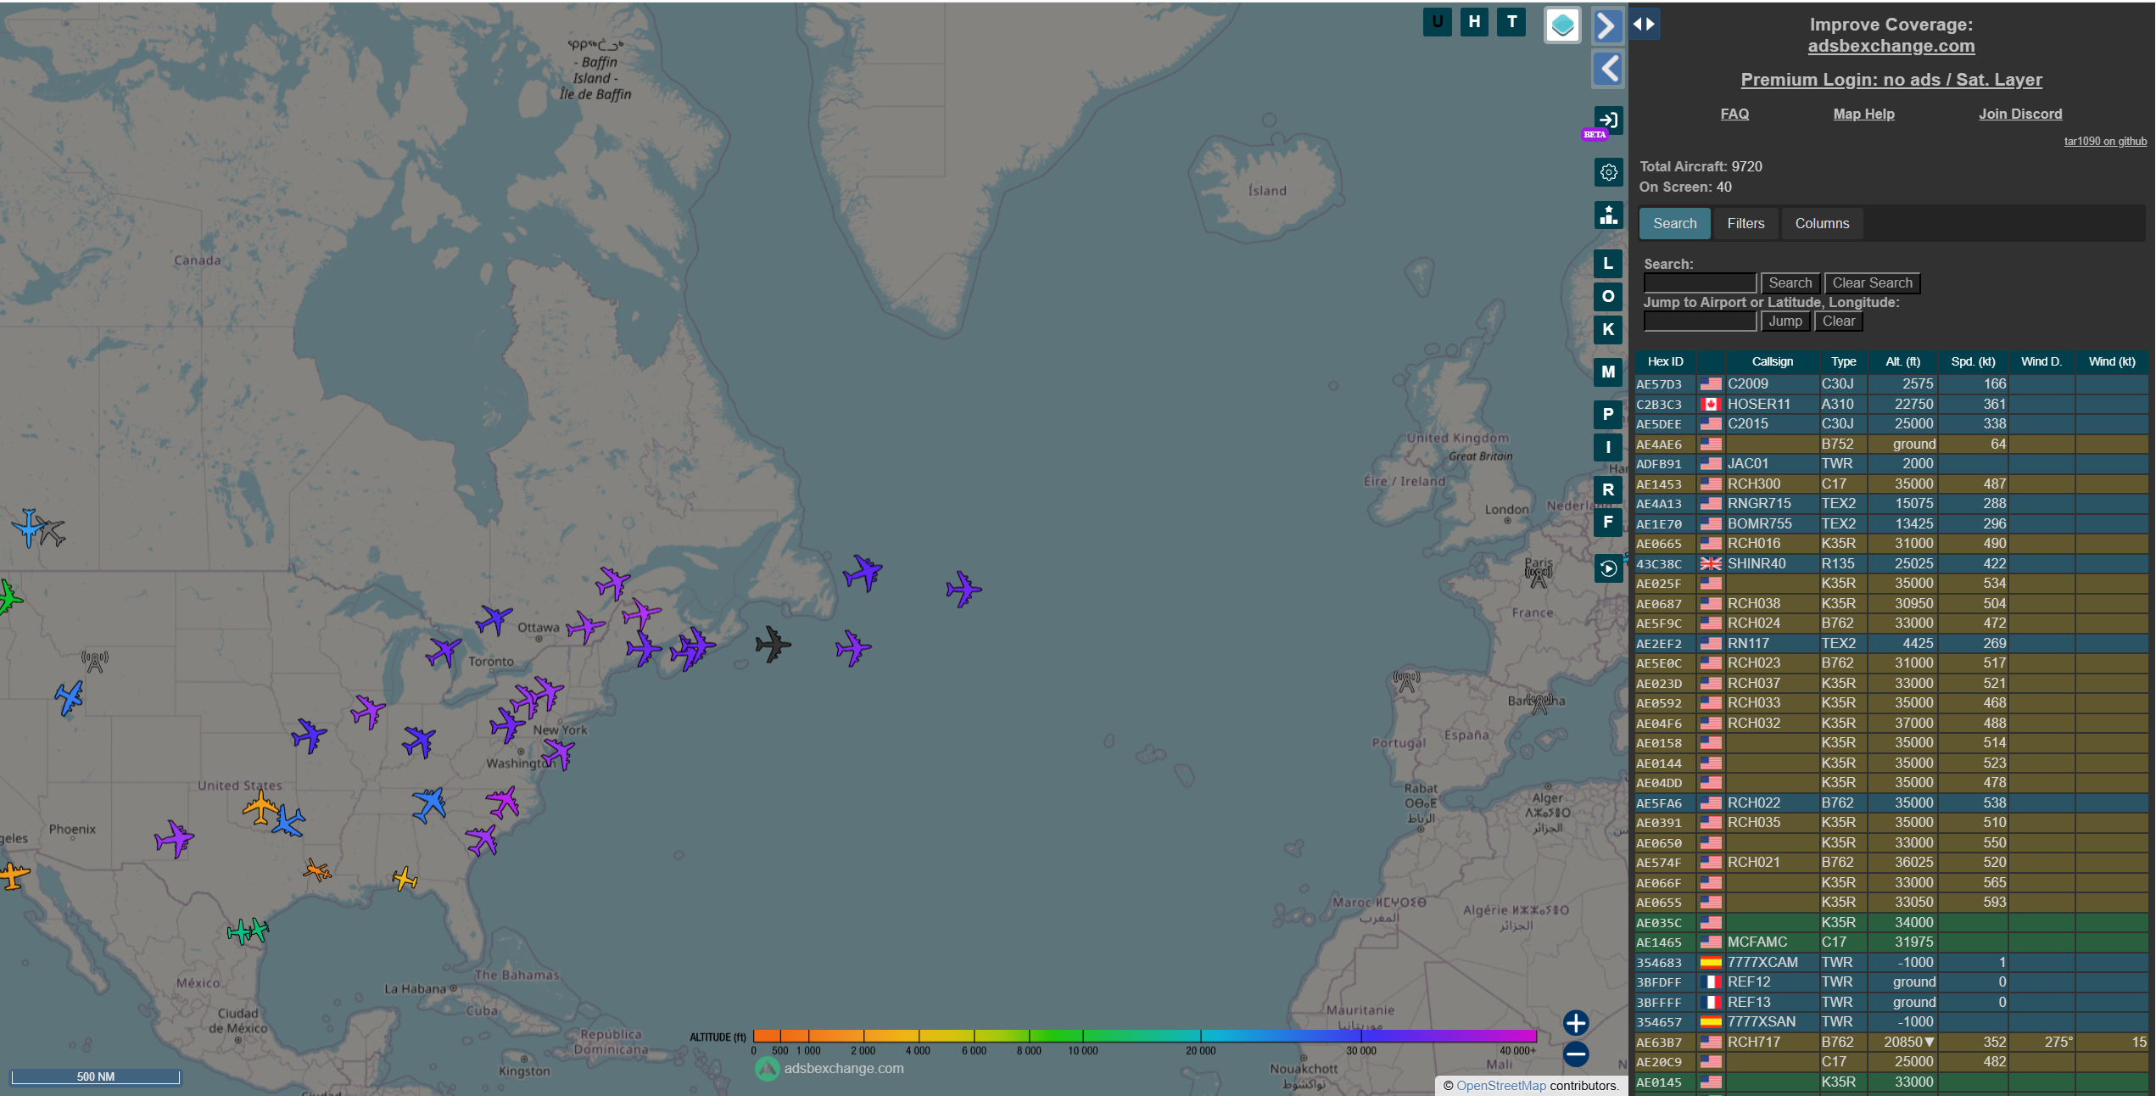This screenshot has width=2156, height=1096.
Task: Collapse sidebar with left chevron arrow
Action: click(x=1607, y=69)
